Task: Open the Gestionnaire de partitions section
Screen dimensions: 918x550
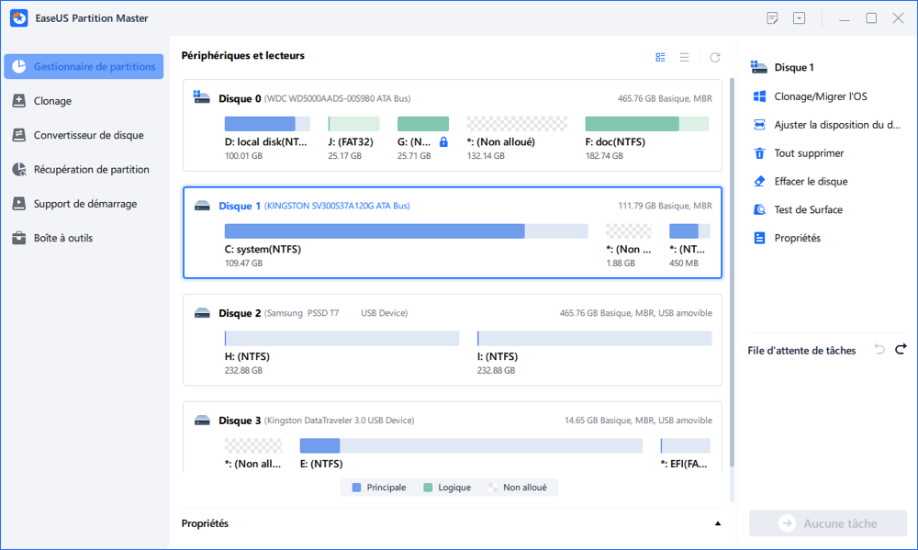Action: (x=84, y=67)
